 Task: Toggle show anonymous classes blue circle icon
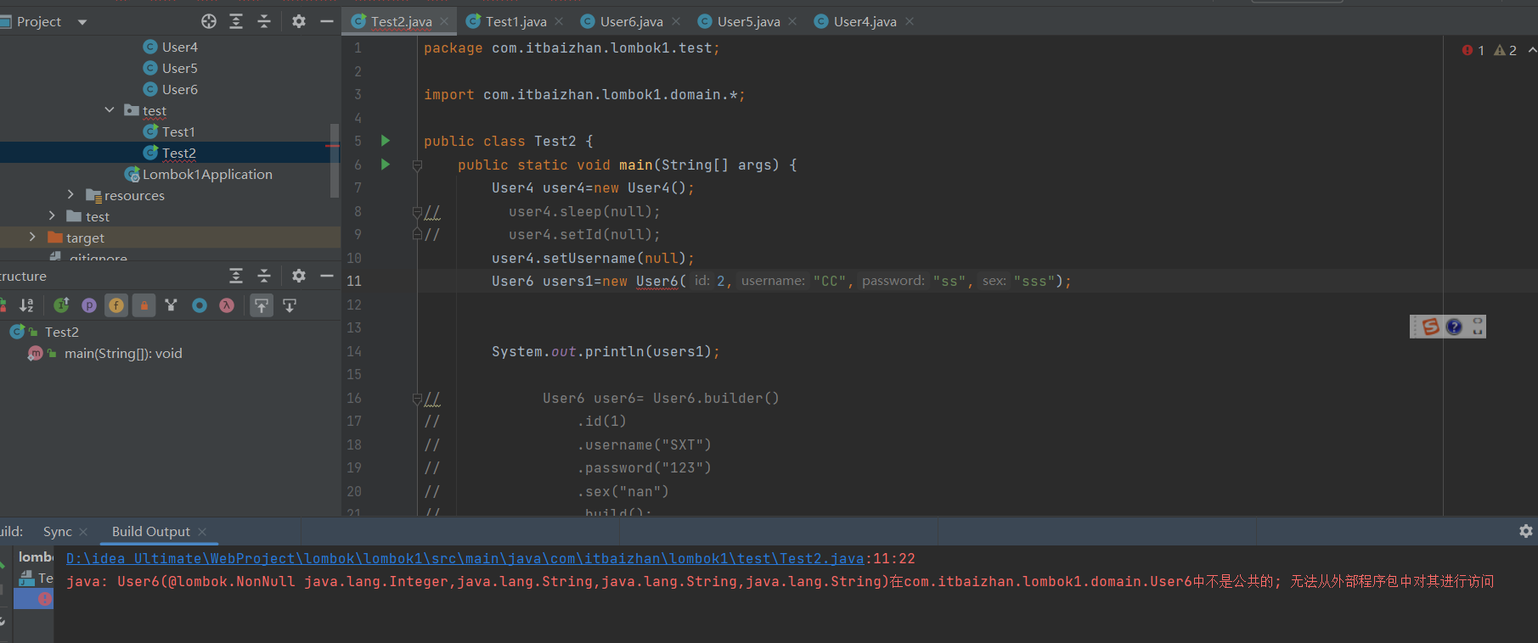tap(200, 305)
